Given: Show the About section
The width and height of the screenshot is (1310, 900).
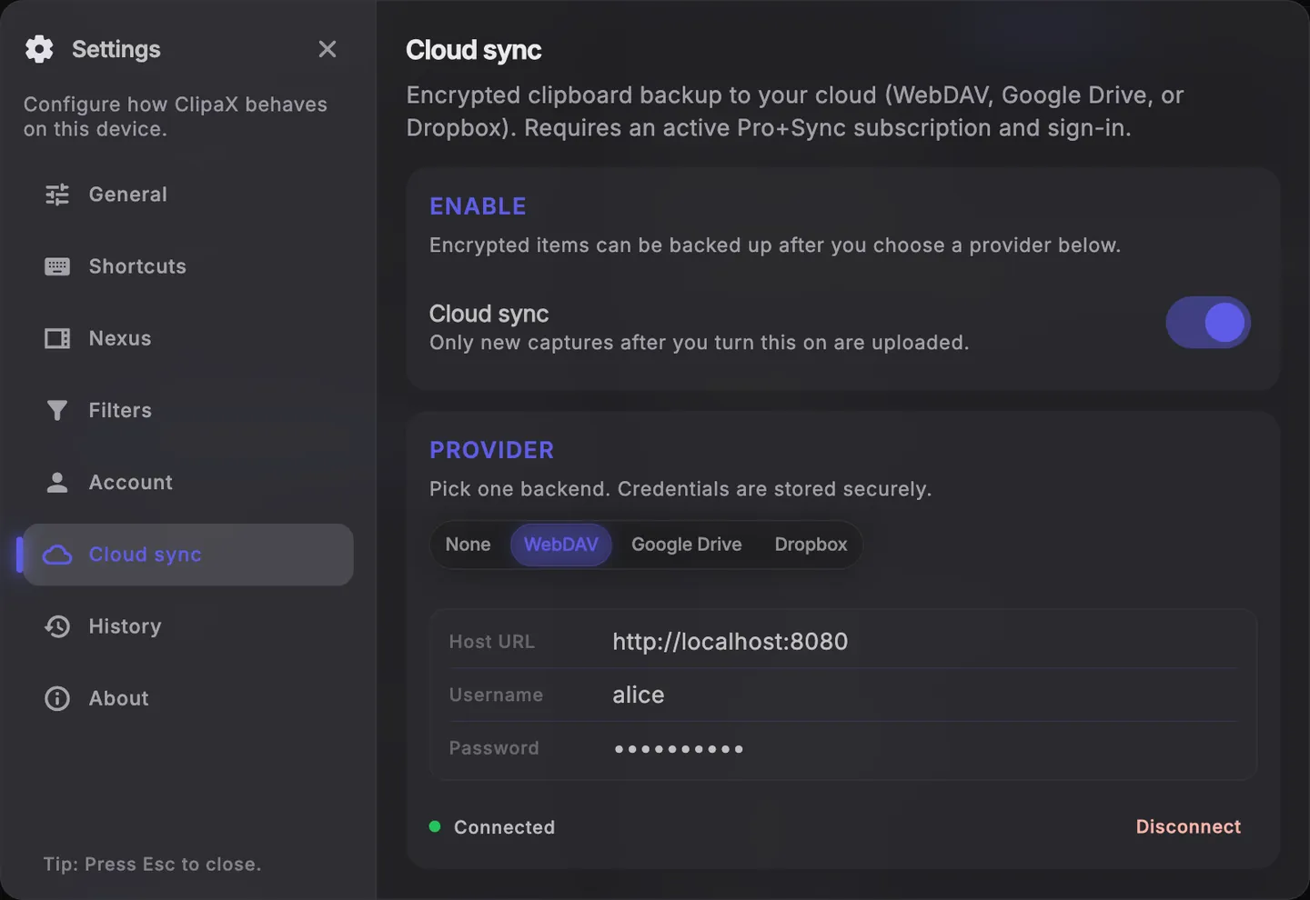Looking at the screenshot, I should pos(188,698).
